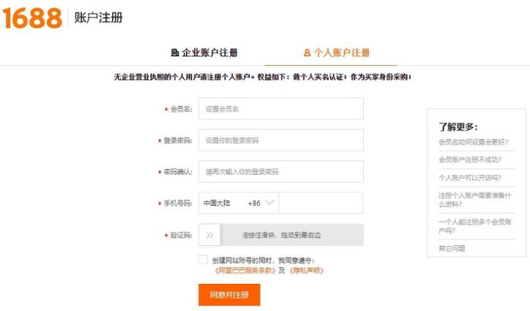The height and width of the screenshot is (311, 530).
Task: Open the 中国大陆 +86 region selector
Action: tap(239, 203)
